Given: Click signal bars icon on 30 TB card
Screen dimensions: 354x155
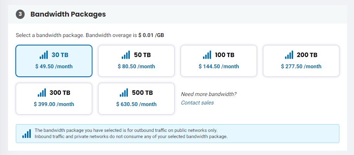Looking at the screenshot, I should tap(44, 55).
